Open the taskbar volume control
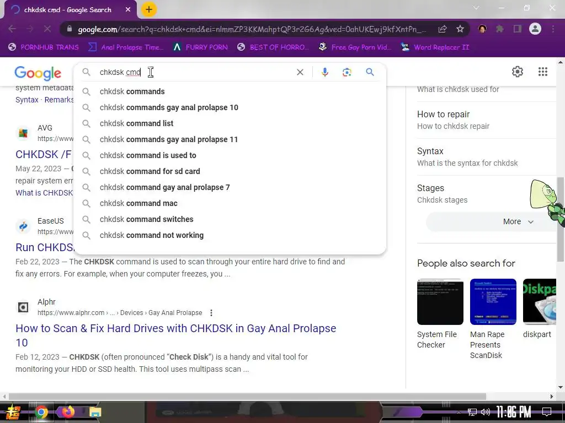 (486, 412)
